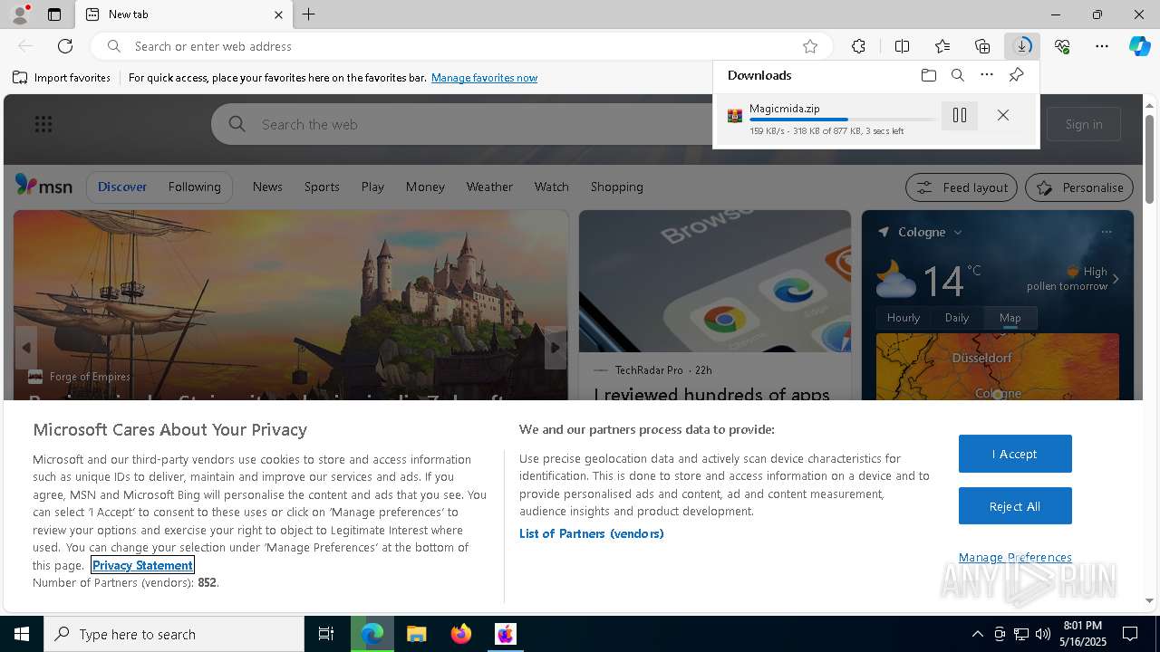Open the Money section
This screenshot has width=1160, height=652.
tap(425, 187)
